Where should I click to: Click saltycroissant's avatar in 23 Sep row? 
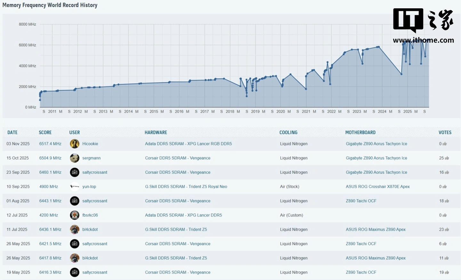(x=75, y=172)
